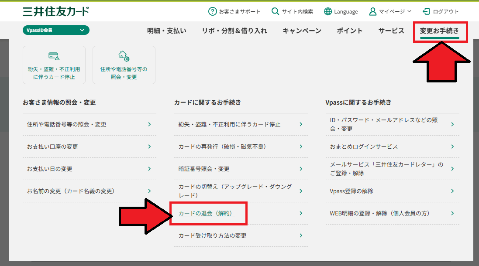Click the logout door icon
The height and width of the screenshot is (266, 479).
(x=426, y=11)
